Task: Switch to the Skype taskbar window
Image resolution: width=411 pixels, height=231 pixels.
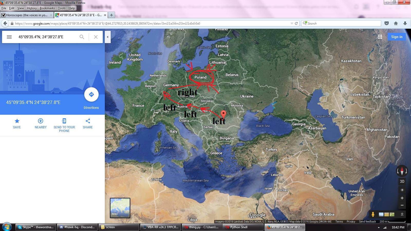Action: point(36,227)
